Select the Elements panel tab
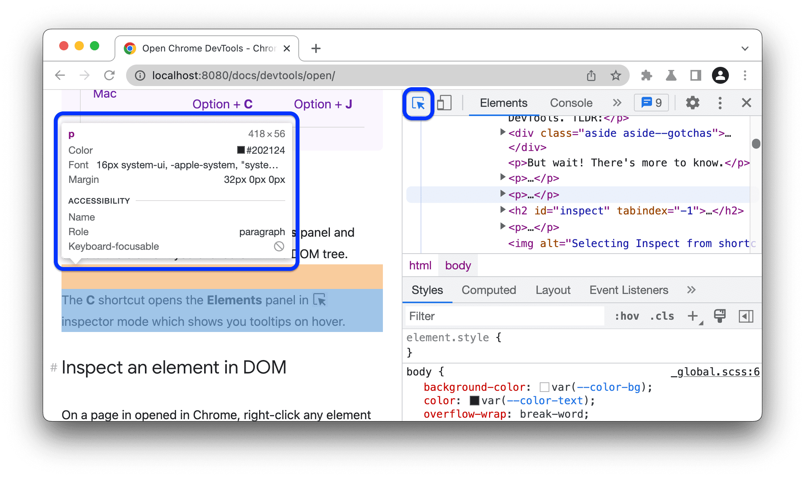805x478 pixels. point(504,103)
